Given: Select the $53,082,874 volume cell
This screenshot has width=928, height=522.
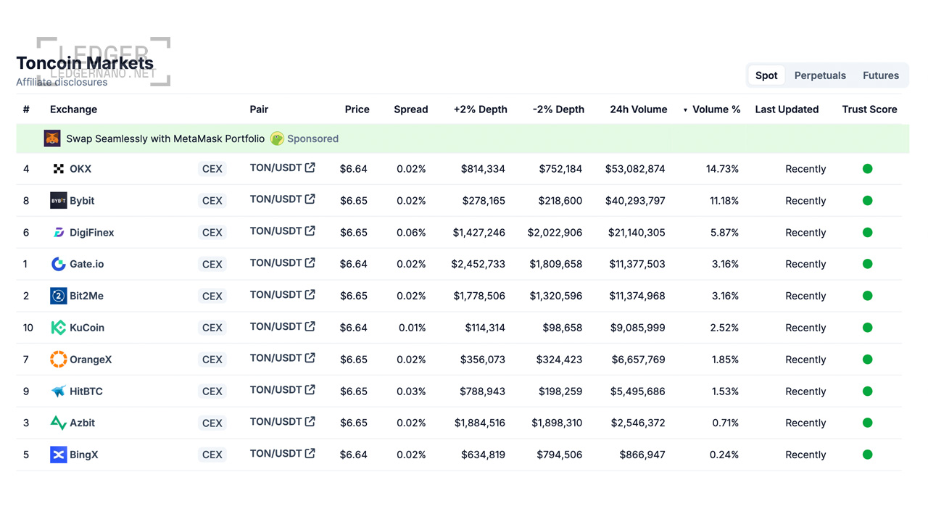Looking at the screenshot, I should click(635, 169).
